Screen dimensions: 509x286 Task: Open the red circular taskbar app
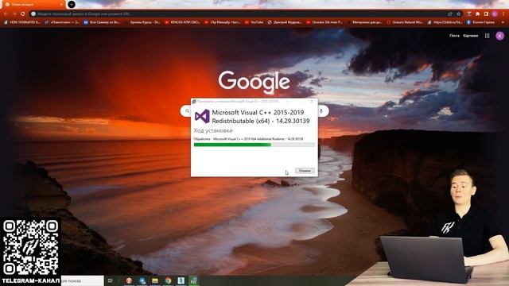[129, 280]
